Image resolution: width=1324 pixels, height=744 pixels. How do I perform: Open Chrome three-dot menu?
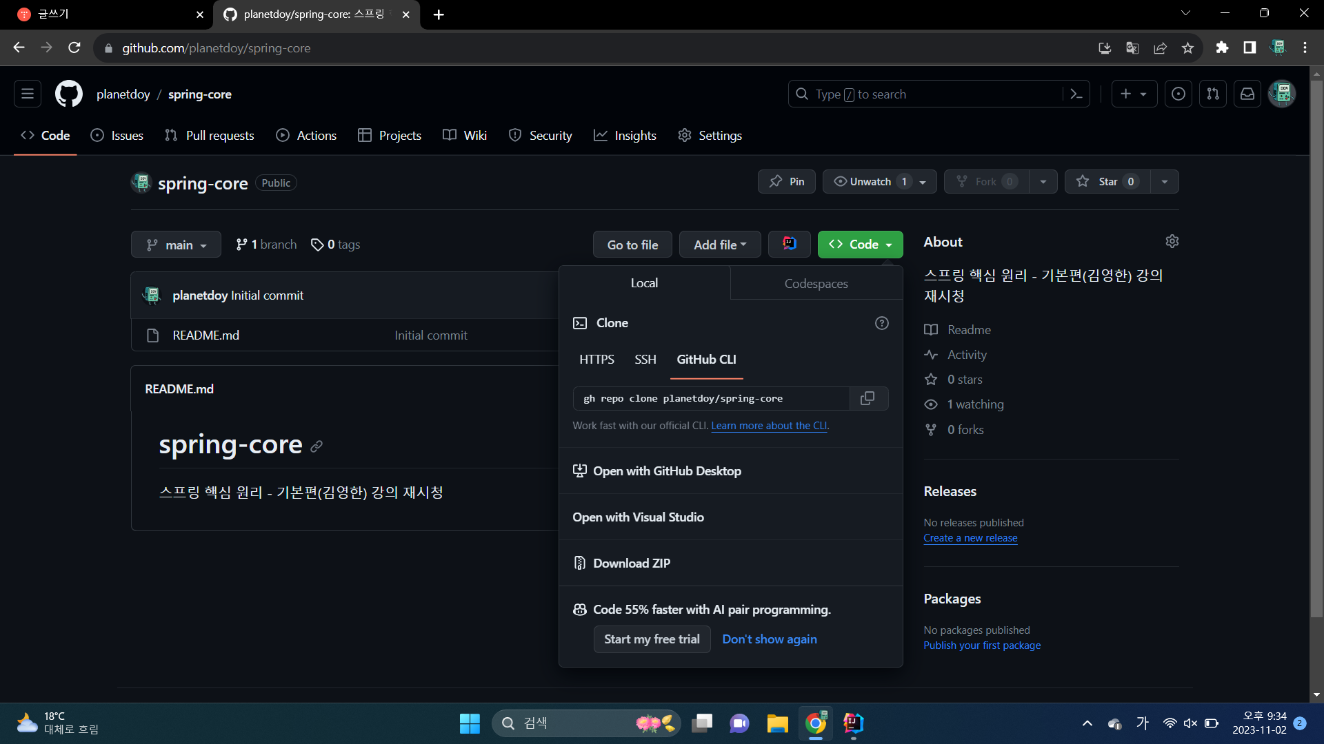coord(1305,48)
